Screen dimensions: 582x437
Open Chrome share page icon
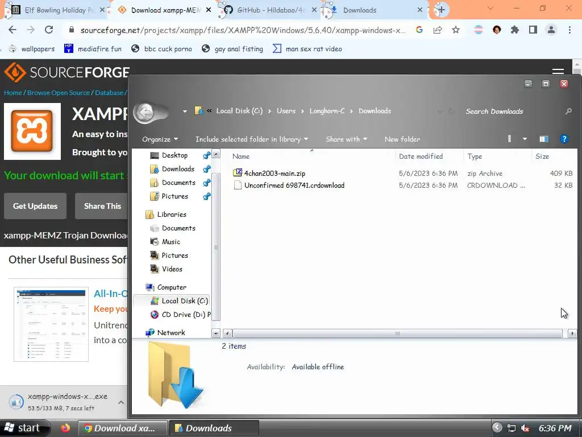438,30
